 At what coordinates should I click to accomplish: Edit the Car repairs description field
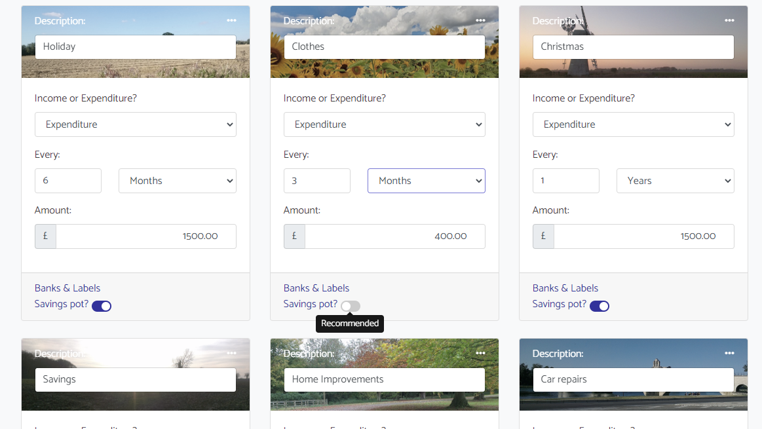633,379
